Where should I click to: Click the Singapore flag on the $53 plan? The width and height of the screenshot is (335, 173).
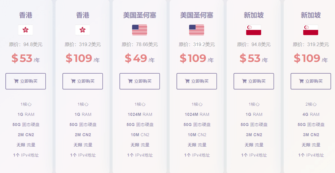(x=254, y=30)
